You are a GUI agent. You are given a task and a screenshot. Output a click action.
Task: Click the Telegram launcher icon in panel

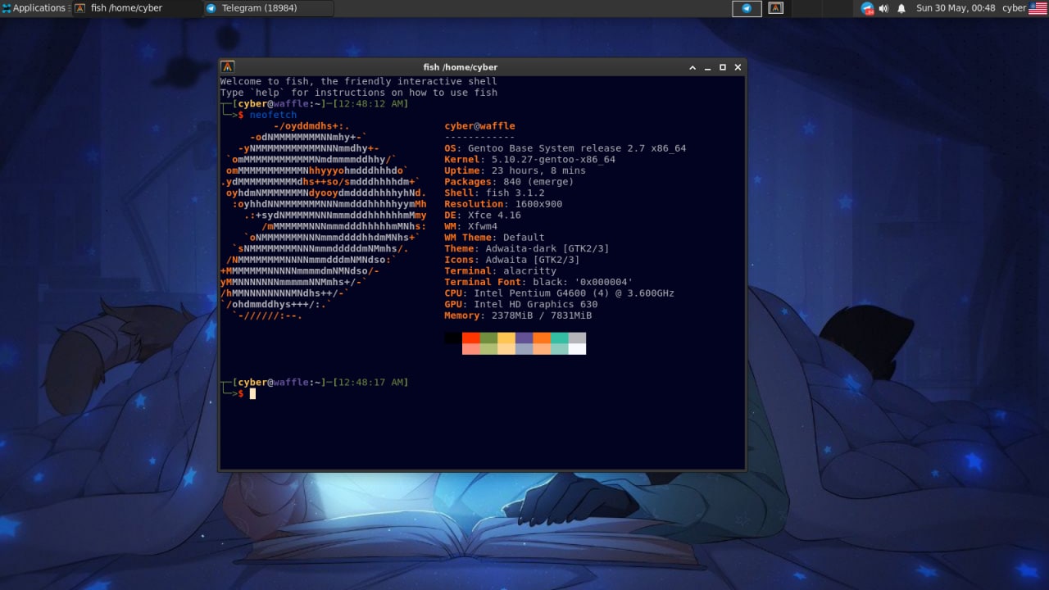click(747, 8)
